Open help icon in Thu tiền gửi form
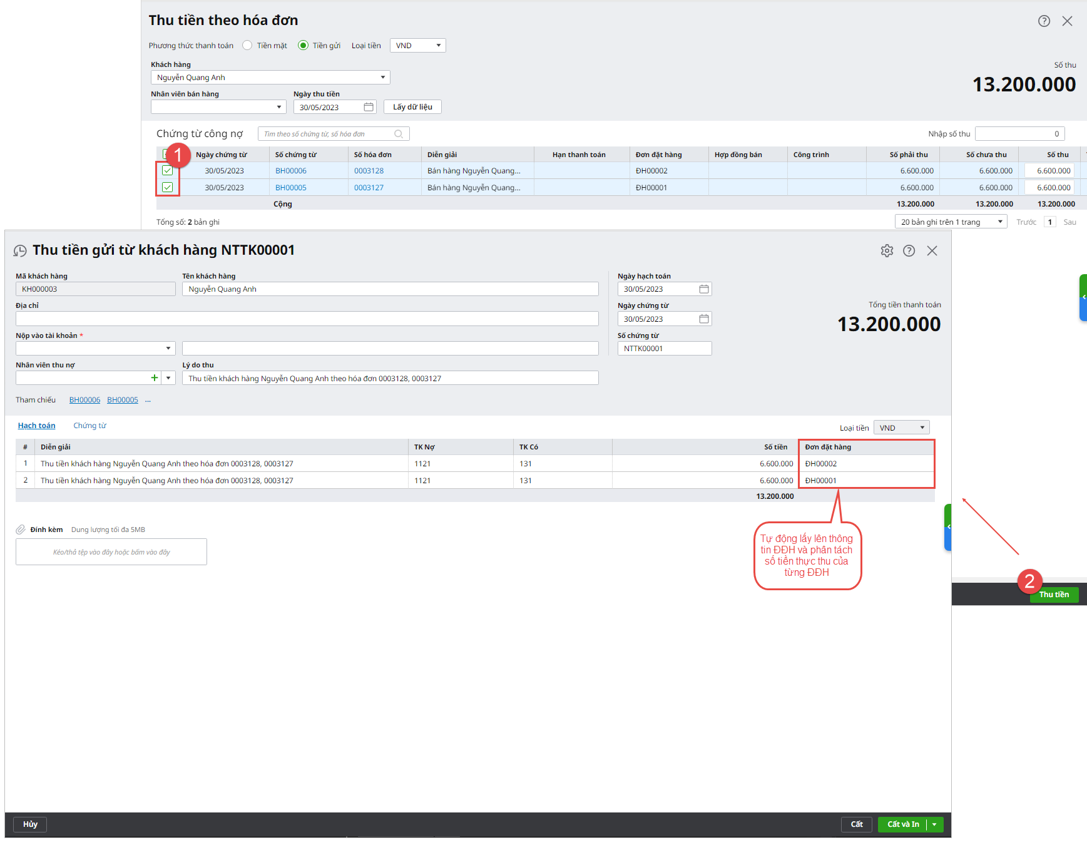The width and height of the screenshot is (1087, 845). pyautogui.click(x=909, y=251)
